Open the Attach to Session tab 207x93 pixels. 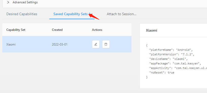tap(121, 14)
